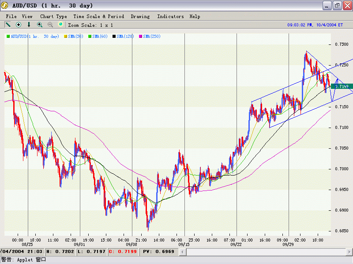Expand the Time Scale & Period menu
This screenshot has width=353, height=264.
click(x=99, y=16)
